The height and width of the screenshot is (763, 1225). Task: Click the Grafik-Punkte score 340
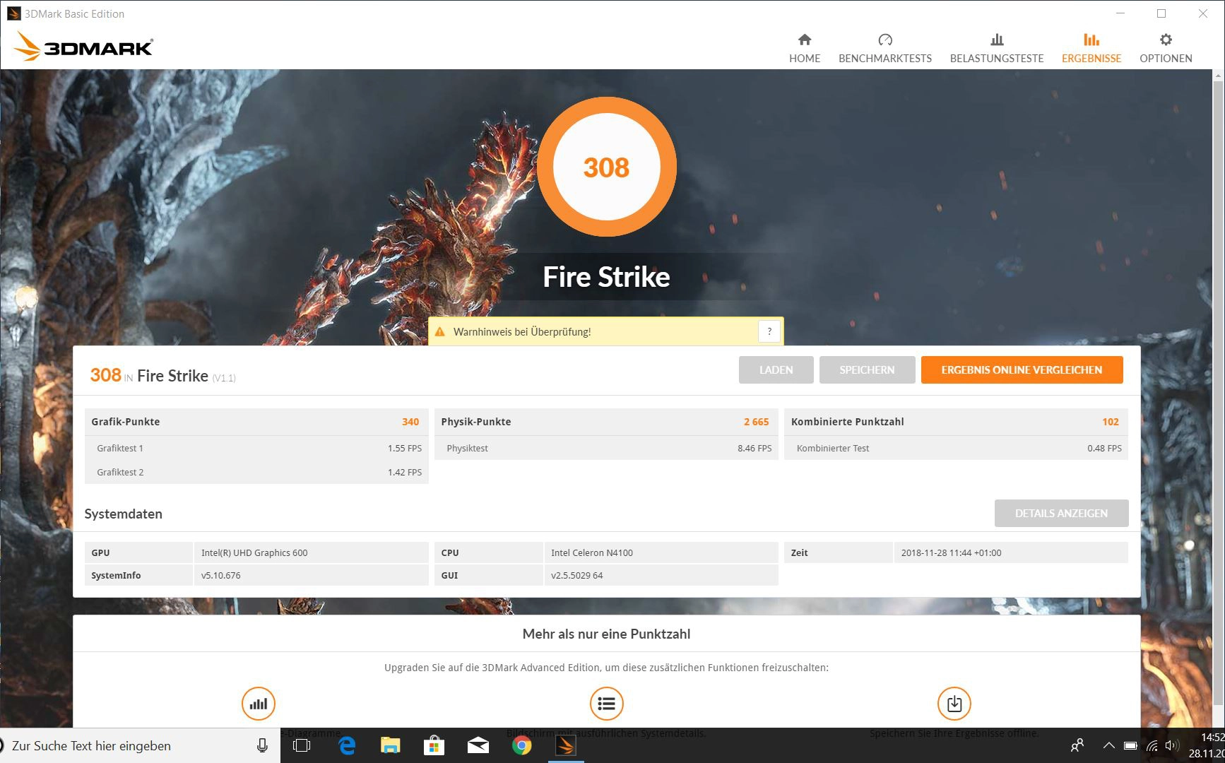click(x=410, y=422)
